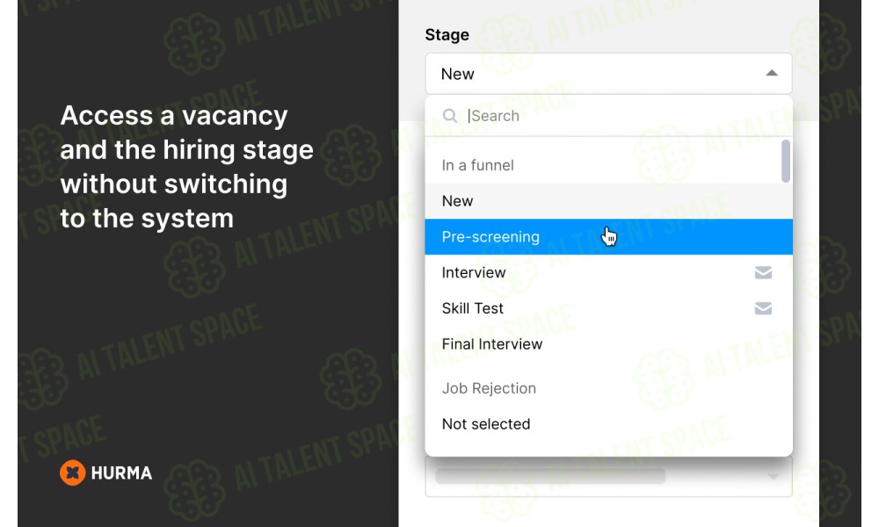Click the Stage field label
The image size is (879, 527).
point(447,35)
